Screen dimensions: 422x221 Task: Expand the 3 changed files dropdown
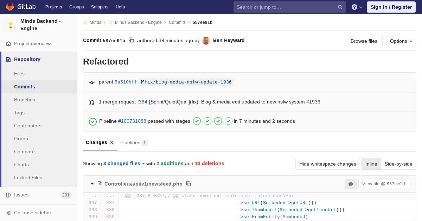[124, 163]
